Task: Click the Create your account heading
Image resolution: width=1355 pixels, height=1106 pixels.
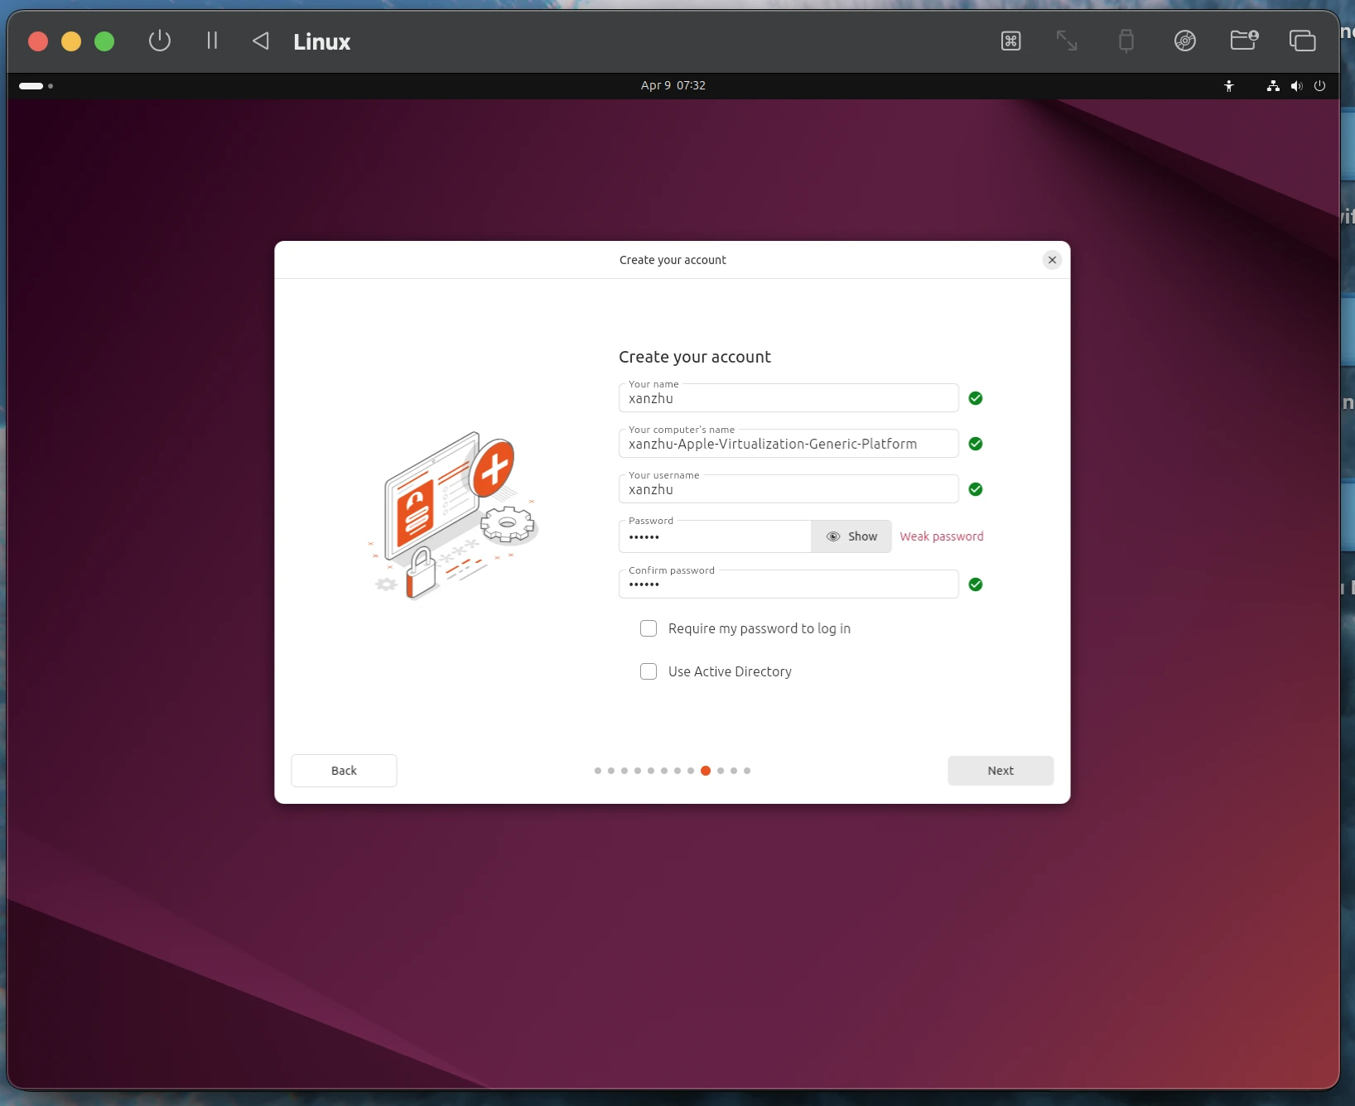Action: coord(695,357)
